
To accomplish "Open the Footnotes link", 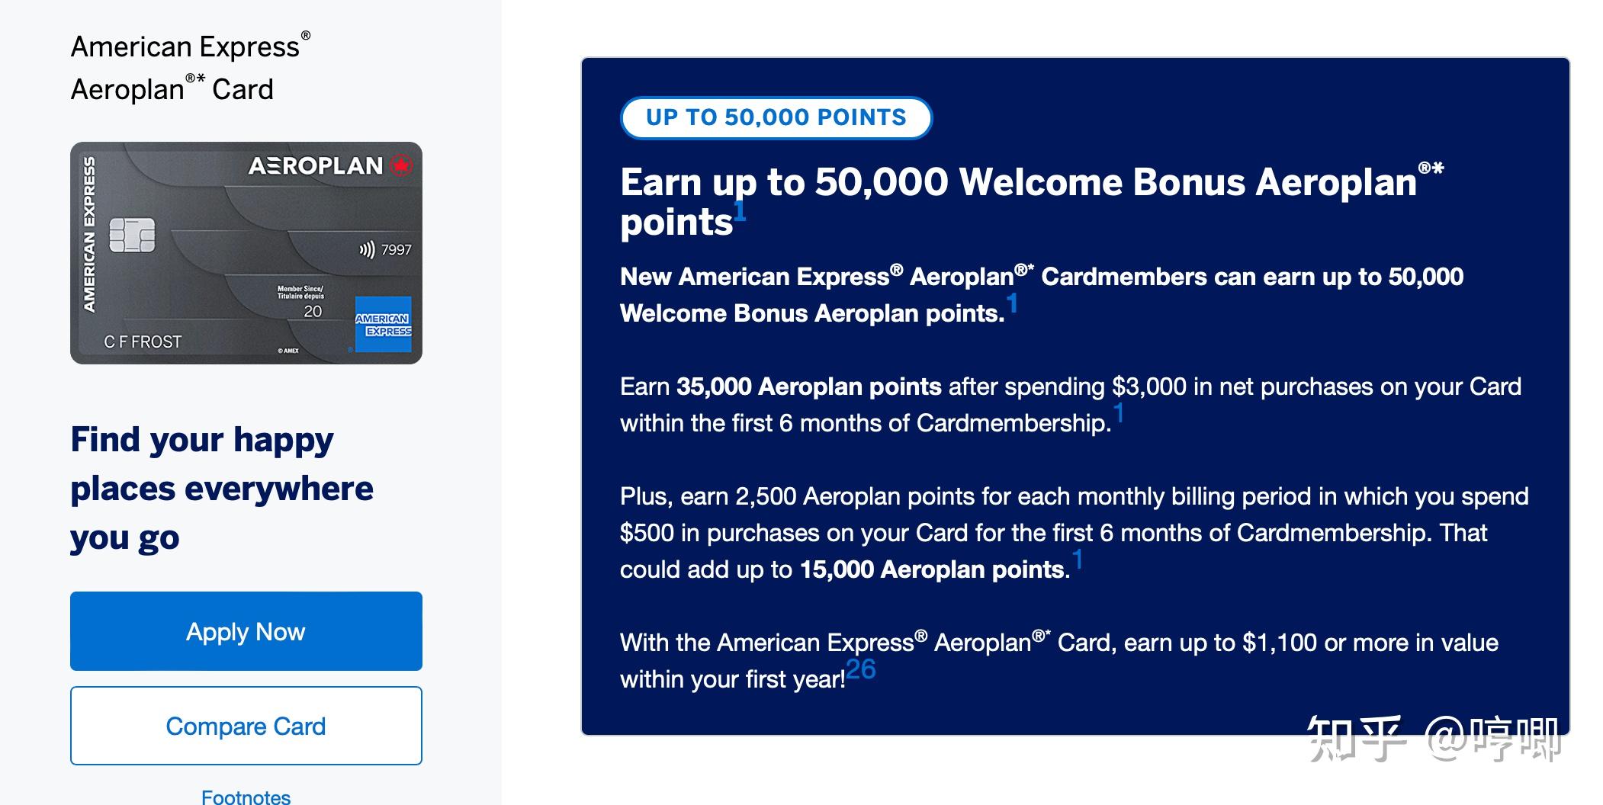I will (x=246, y=797).
